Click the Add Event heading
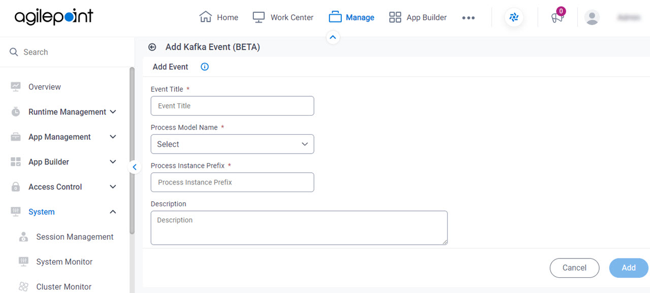Image resolution: width=650 pixels, height=293 pixels. (x=171, y=67)
